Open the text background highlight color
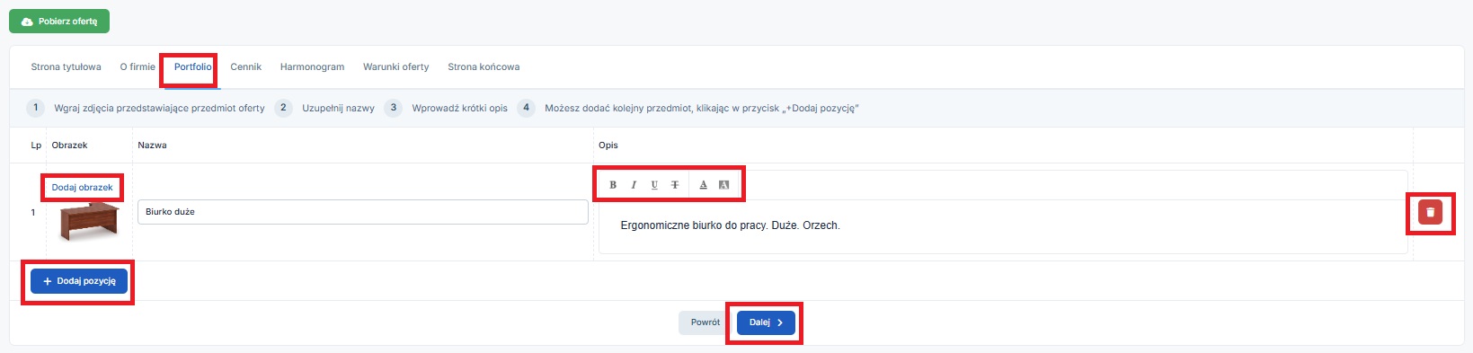 pos(723,185)
